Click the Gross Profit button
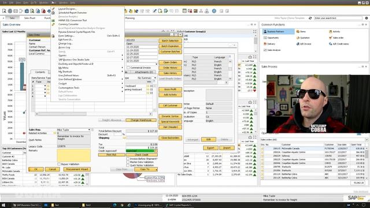The width and height of the screenshot is (370, 208). click(x=170, y=90)
